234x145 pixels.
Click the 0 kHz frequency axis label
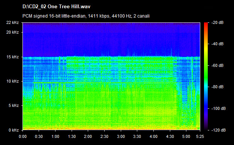[13, 130]
